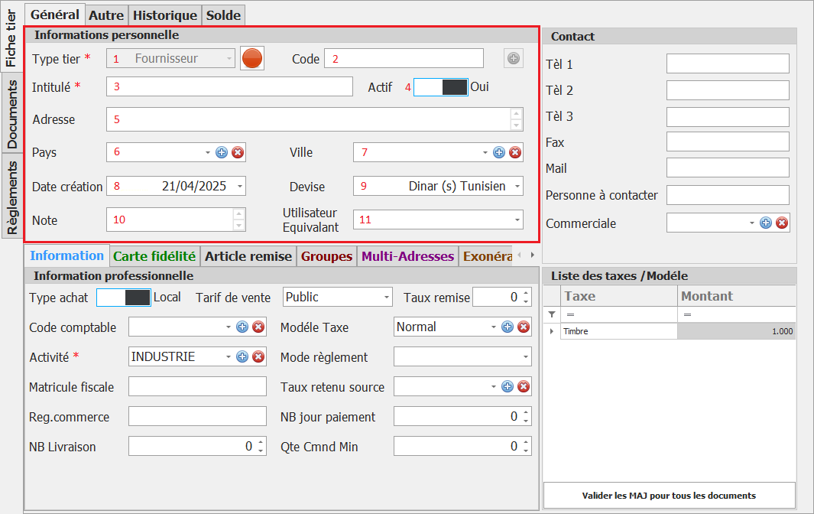Toggle the Type achat Local switch
The height and width of the screenshot is (514, 814).
coord(124,298)
